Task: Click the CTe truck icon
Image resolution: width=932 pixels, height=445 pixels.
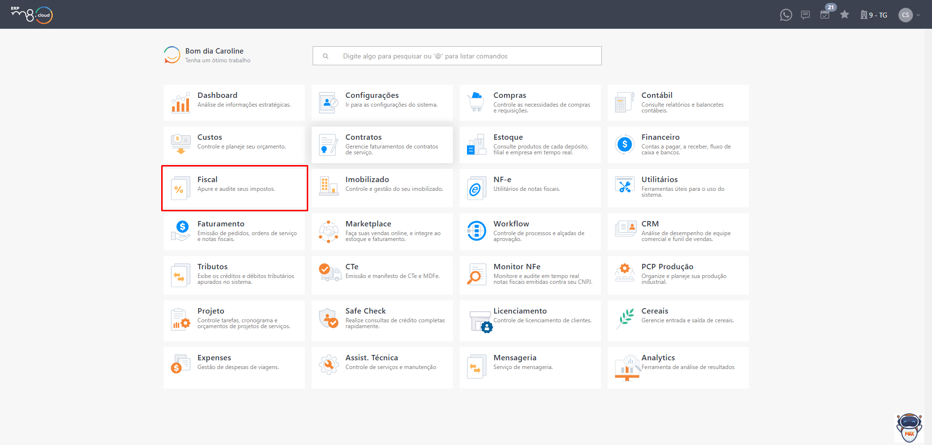Action: pyautogui.click(x=330, y=272)
